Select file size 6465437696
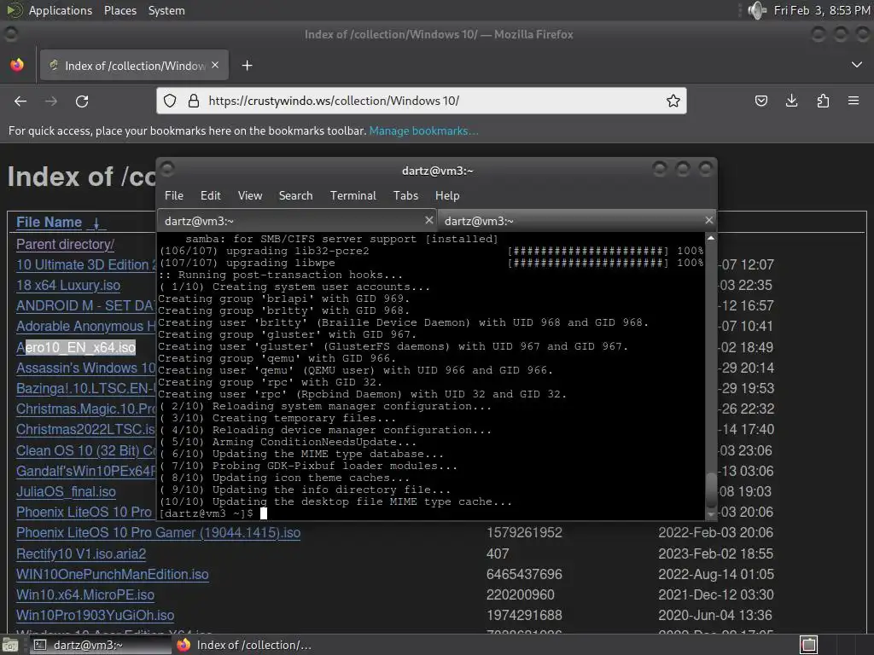874x655 pixels. pos(524,574)
